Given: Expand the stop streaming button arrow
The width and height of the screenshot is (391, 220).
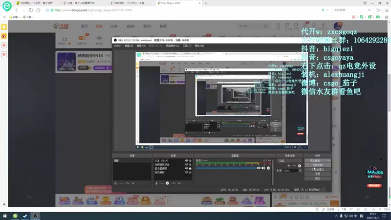Looking at the screenshot, I should pyautogui.click(x=328, y=161).
